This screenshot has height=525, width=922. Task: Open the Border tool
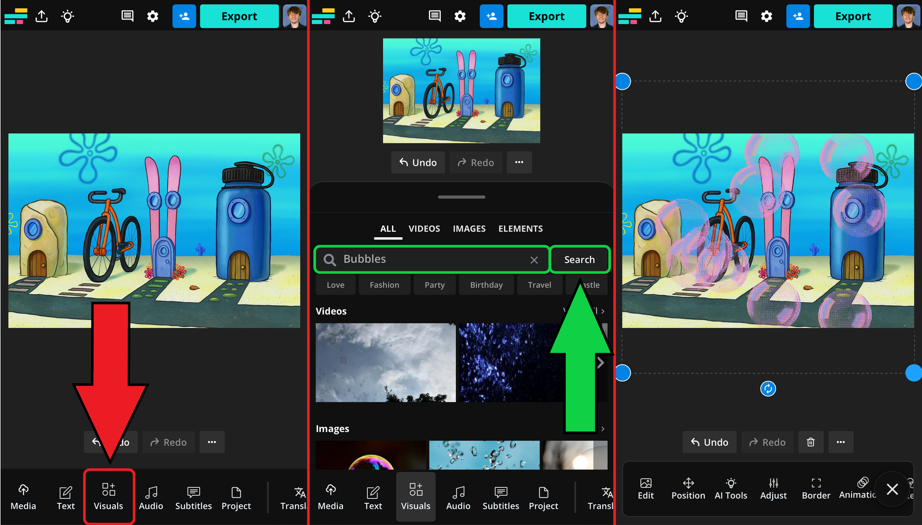816,488
